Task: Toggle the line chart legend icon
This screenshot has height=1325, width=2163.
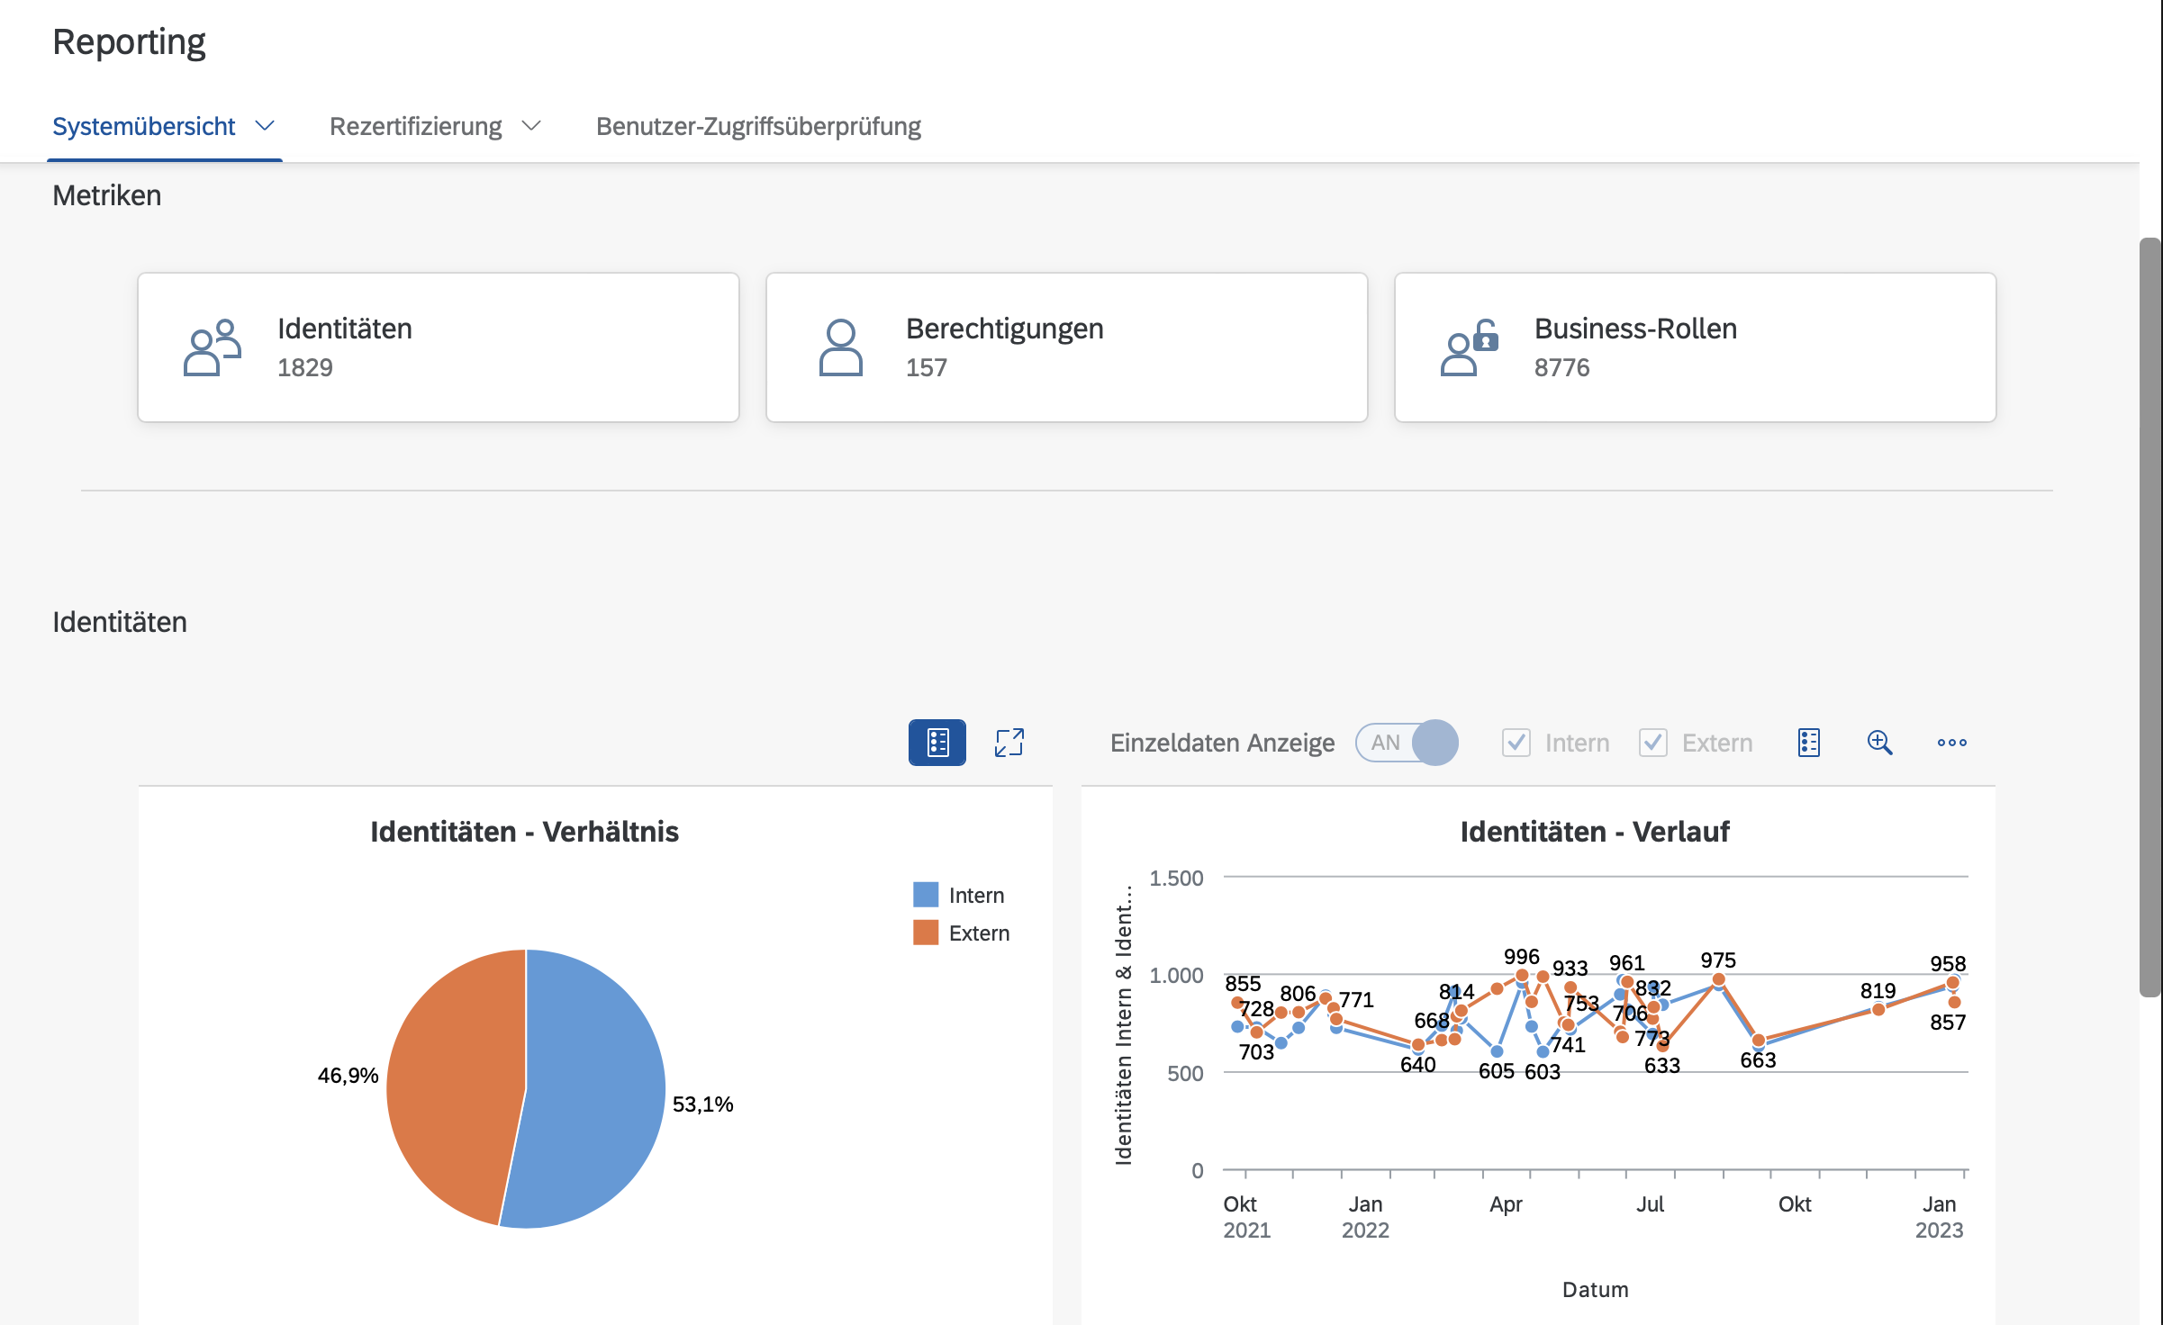Action: point(1809,743)
